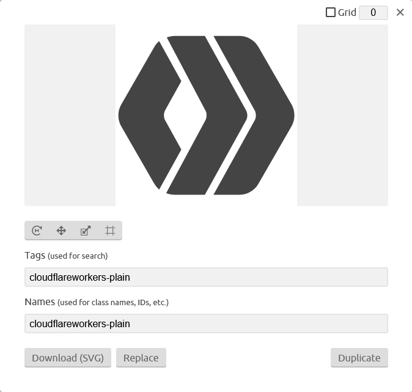Click the "used for search" hint text
This screenshot has height=392, width=412.
[78, 256]
